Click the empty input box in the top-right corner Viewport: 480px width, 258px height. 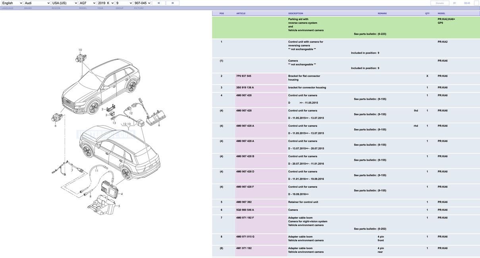pos(476,2)
